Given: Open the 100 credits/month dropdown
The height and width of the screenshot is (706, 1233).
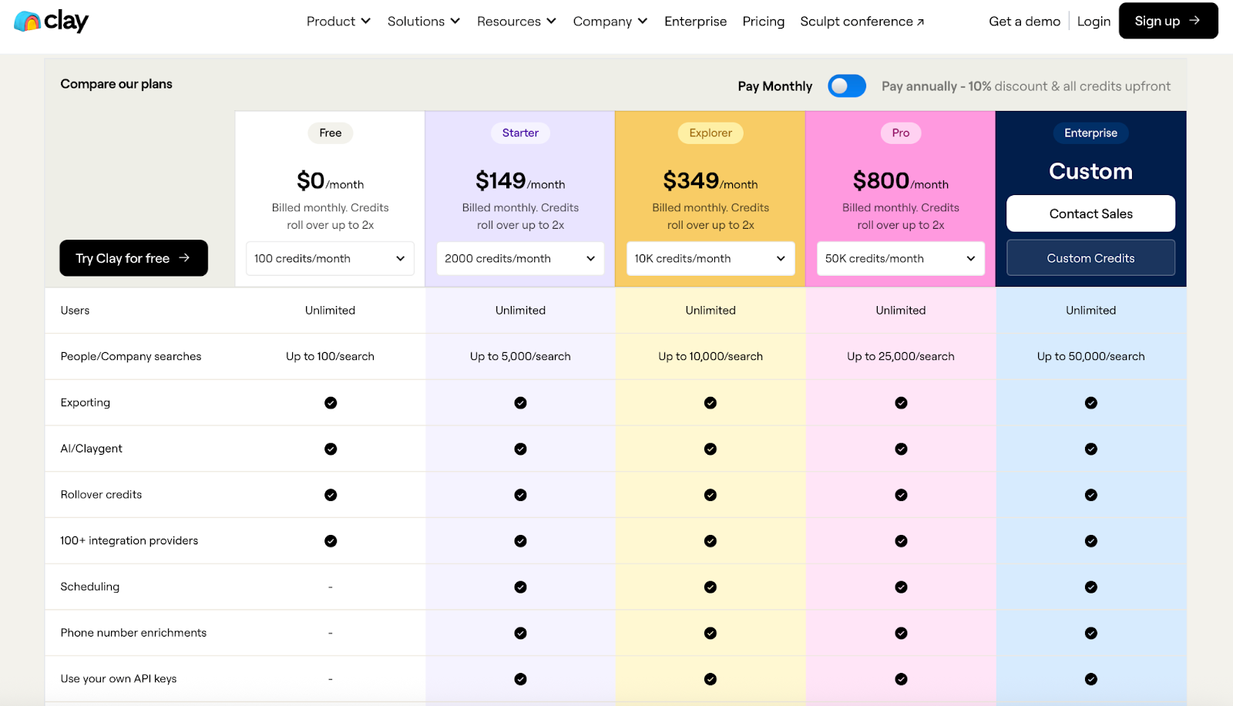Looking at the screenshot, I should point(330,258).
